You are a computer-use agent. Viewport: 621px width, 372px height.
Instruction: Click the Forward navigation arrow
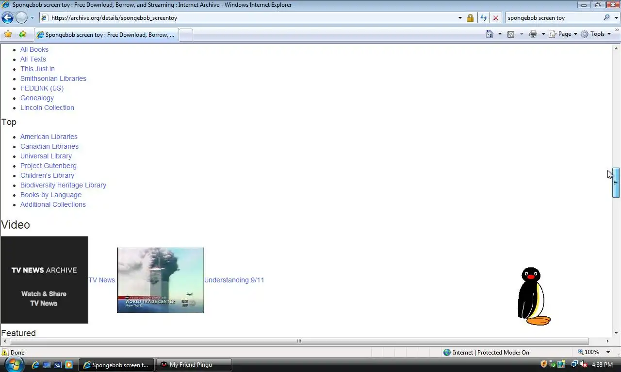coord(21,18)
